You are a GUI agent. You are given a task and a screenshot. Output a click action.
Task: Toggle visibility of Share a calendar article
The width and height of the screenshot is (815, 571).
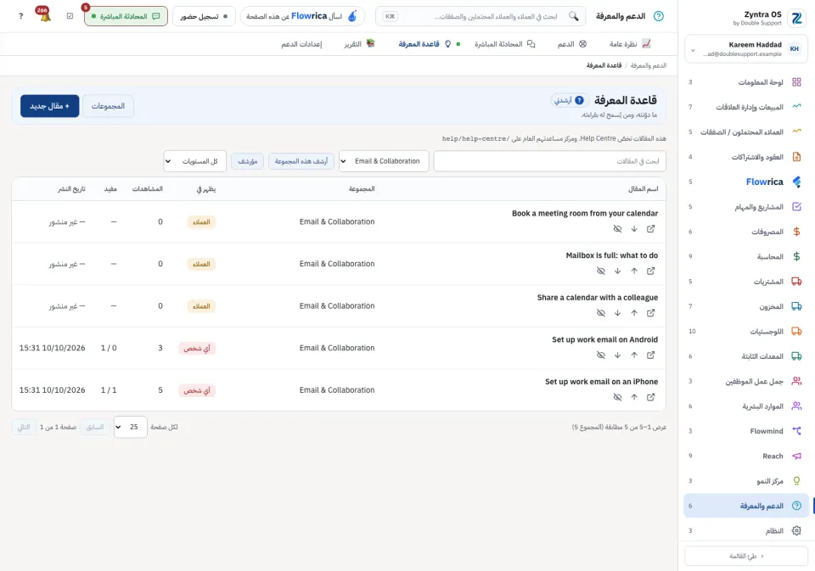(x=601, y=313)
